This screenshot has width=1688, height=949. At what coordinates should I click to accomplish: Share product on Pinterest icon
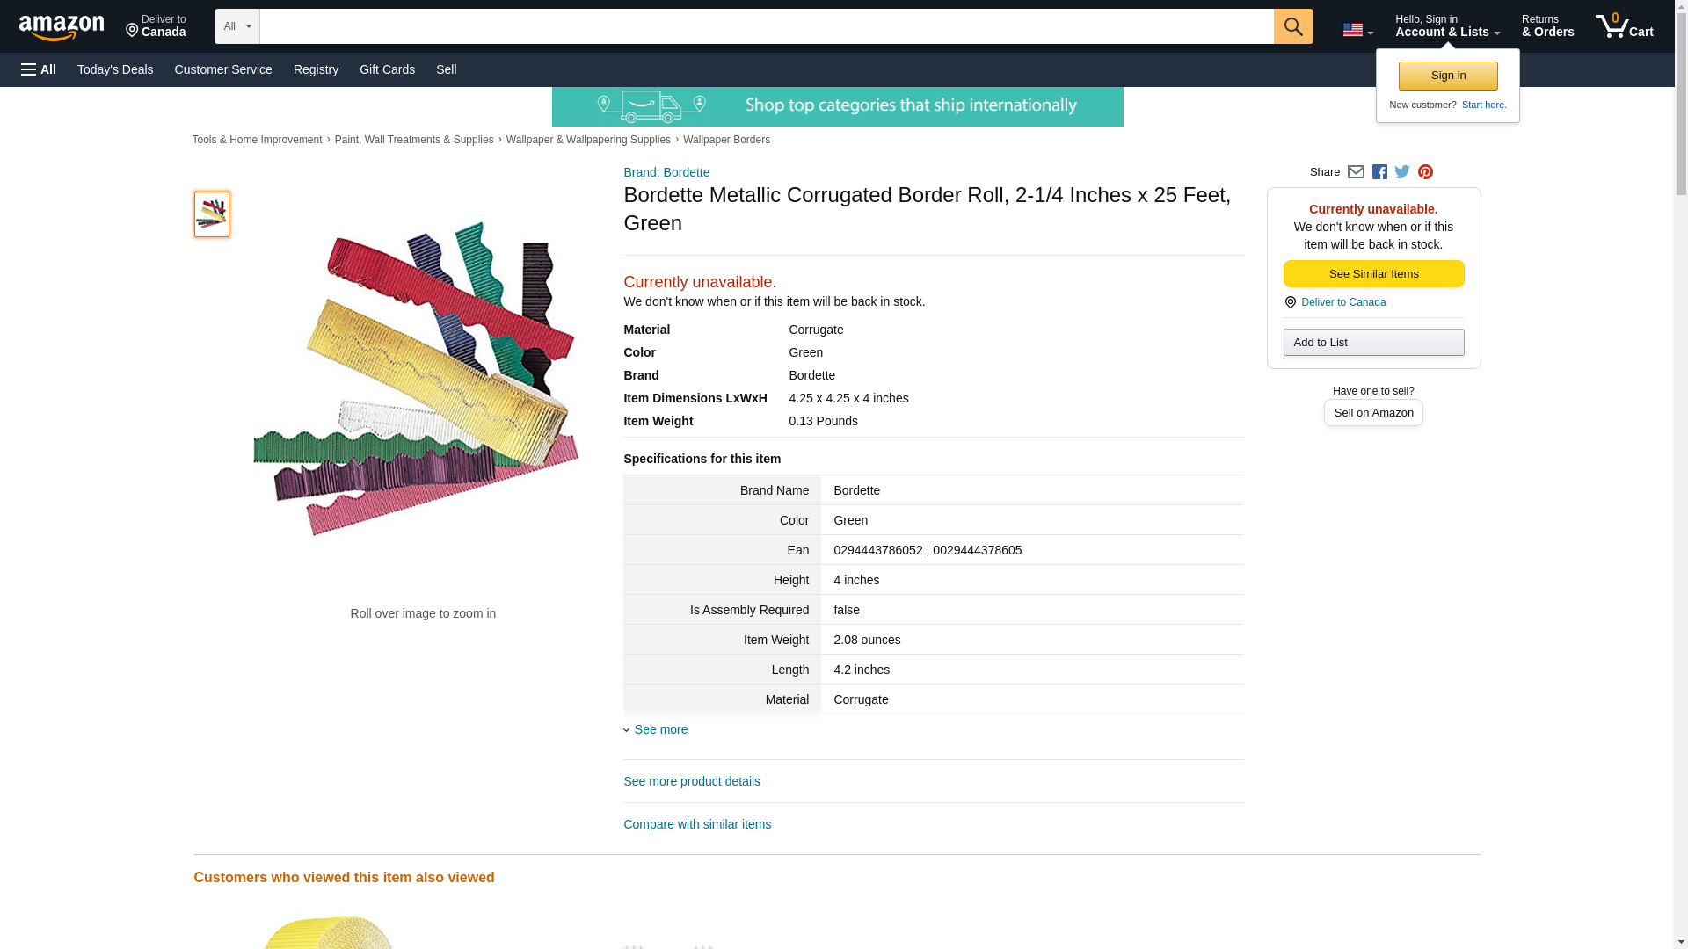[x=1425, y=172]
